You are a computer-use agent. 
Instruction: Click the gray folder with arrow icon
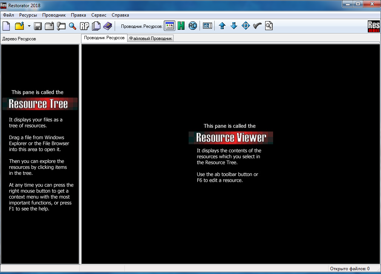click(49, 26)
